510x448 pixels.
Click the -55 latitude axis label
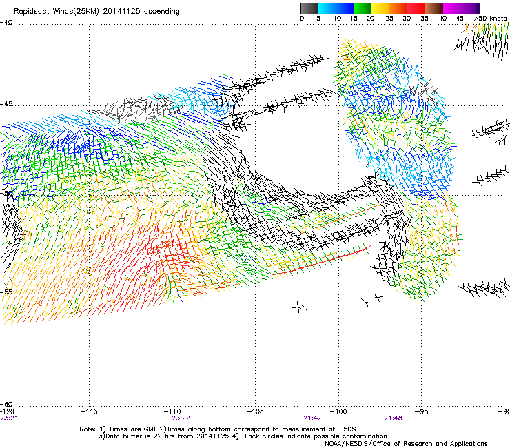tap(6, 292)
